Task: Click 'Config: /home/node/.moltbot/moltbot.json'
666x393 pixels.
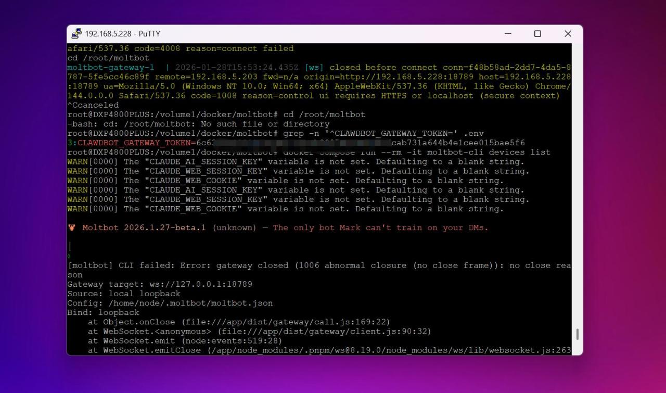Action: tap(170, 303)
